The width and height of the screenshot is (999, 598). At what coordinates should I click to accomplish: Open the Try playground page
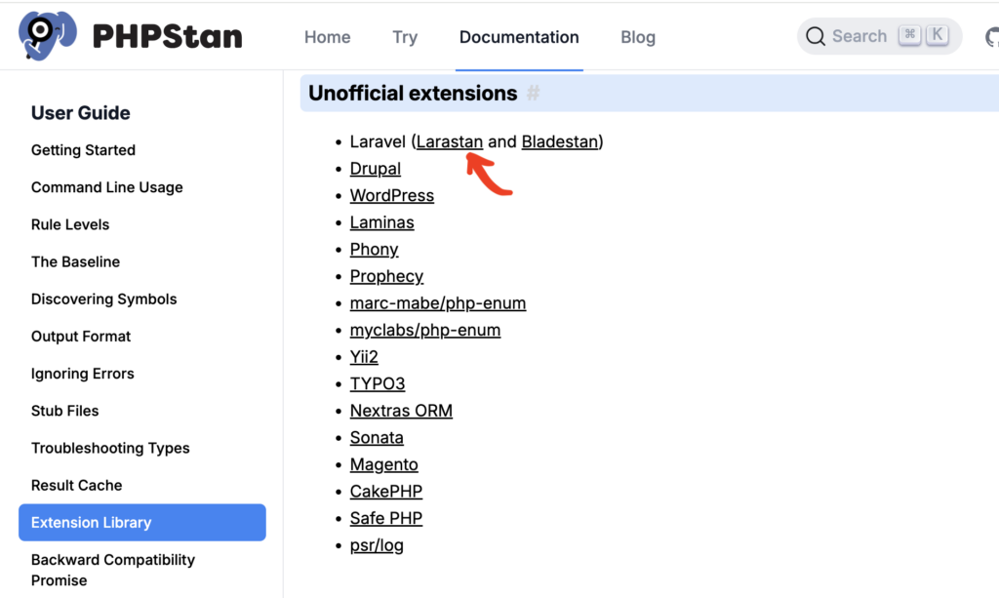(405, 37)
